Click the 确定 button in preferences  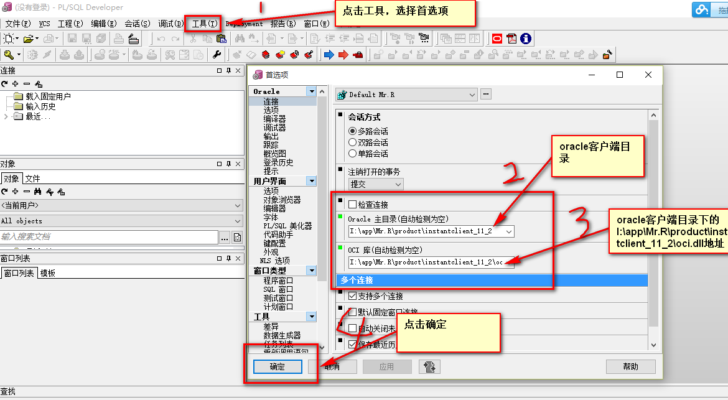click(277, 366)
